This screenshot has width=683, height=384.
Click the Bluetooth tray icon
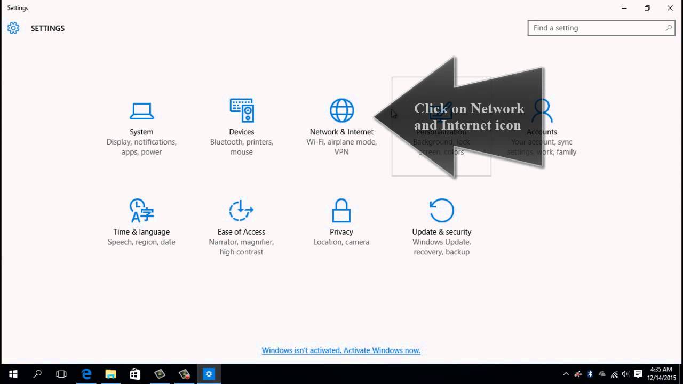pyautogui.click(x=590, y=374)
